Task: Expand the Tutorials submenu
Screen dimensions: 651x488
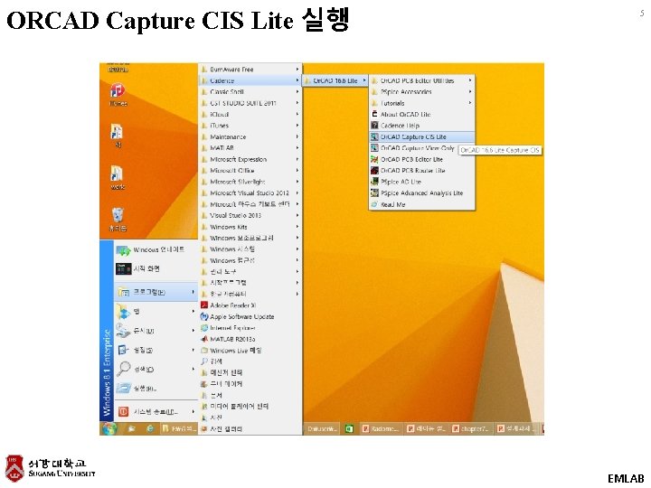Action: 422,103
